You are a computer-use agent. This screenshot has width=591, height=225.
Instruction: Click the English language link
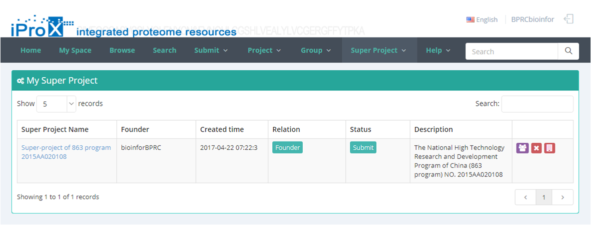click(x=487, y=19)
